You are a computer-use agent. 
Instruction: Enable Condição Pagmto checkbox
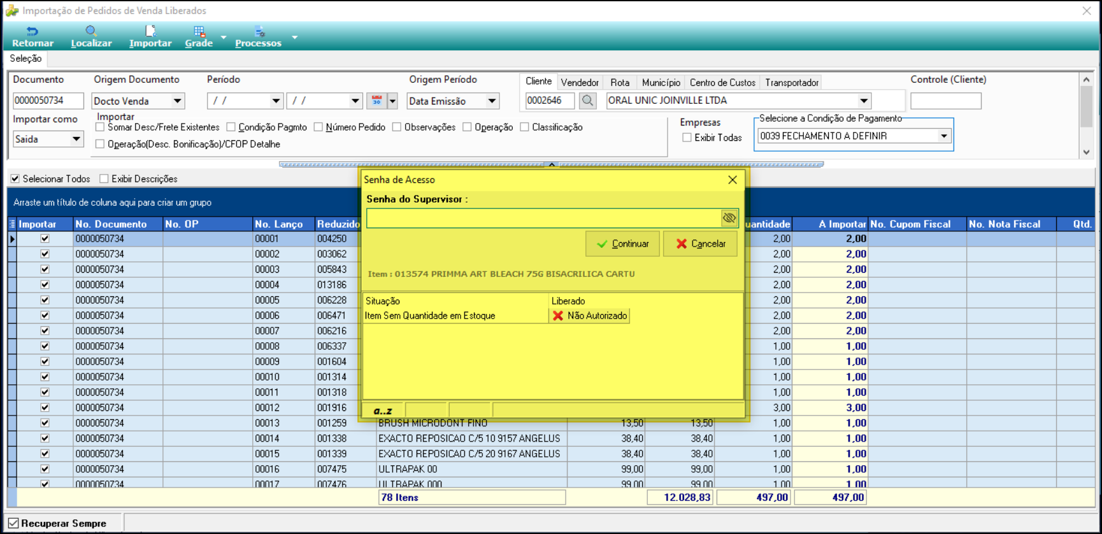231,127
